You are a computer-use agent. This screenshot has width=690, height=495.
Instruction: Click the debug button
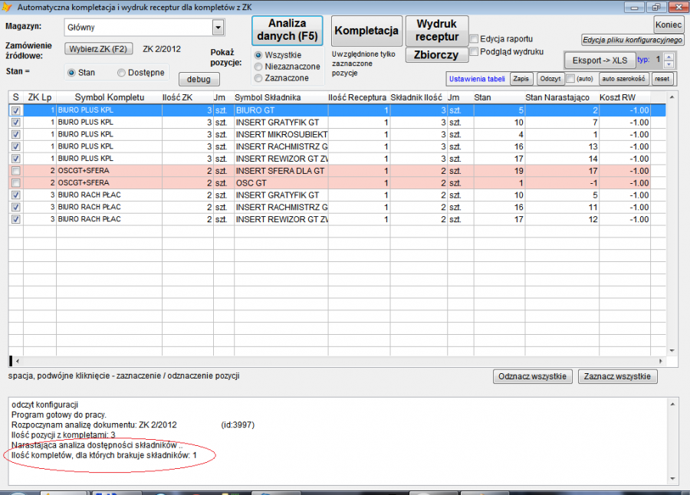pos(199,79)
